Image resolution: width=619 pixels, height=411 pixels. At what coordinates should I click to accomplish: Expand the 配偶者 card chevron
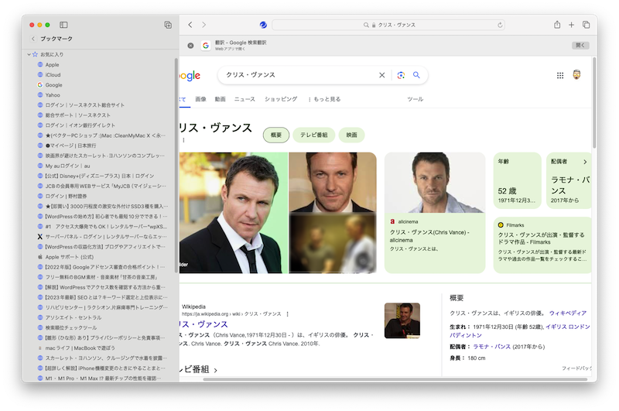[x=585, y=162]
